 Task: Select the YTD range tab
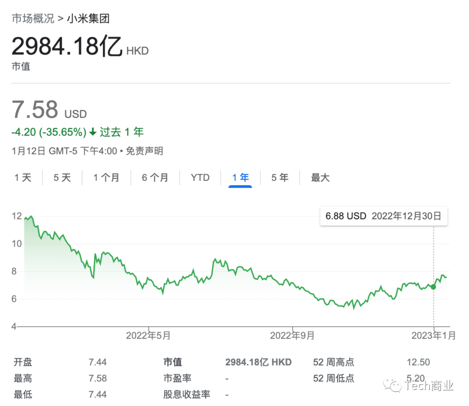(200, 177)
